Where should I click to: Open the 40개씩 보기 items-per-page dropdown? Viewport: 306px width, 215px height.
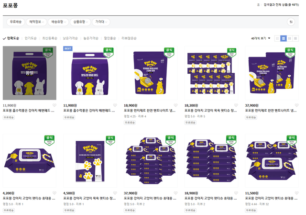tap(261, 38)
